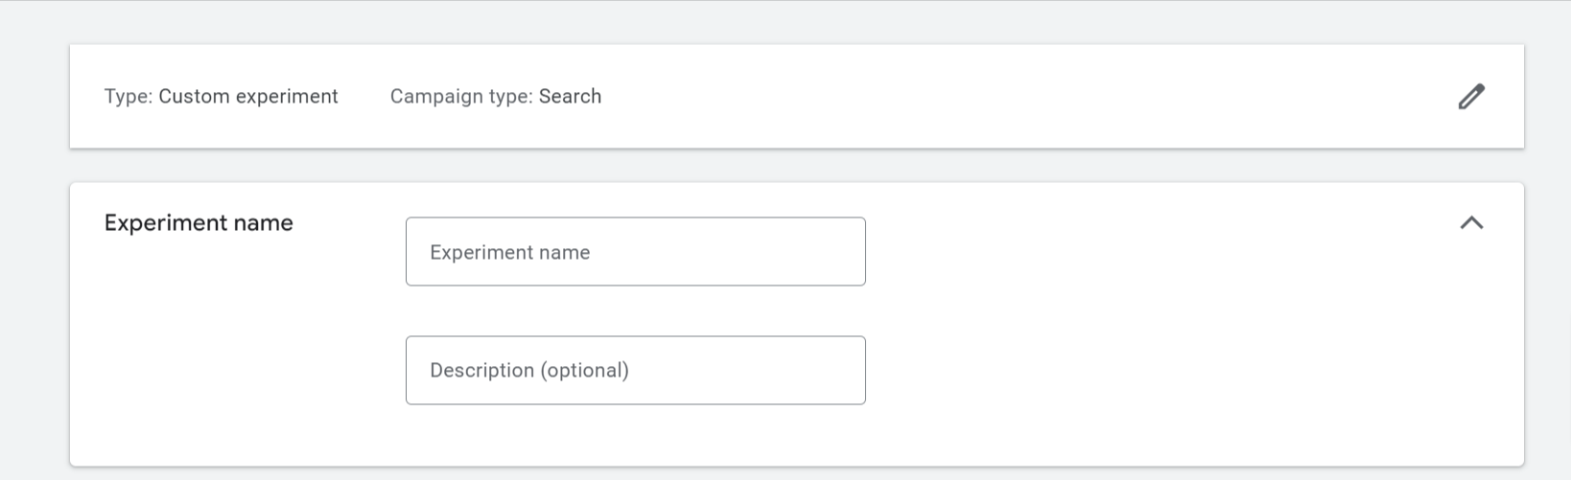Viewport: 1571px width, 480px height.
Task: Click the right end of the Description box
Action: (x=844, y=370)
